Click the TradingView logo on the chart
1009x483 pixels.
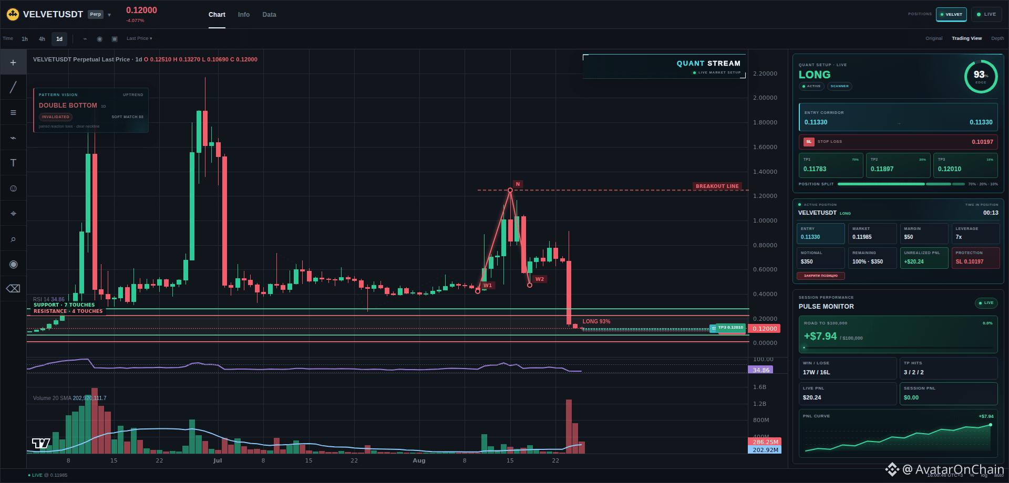coord(41,444)
